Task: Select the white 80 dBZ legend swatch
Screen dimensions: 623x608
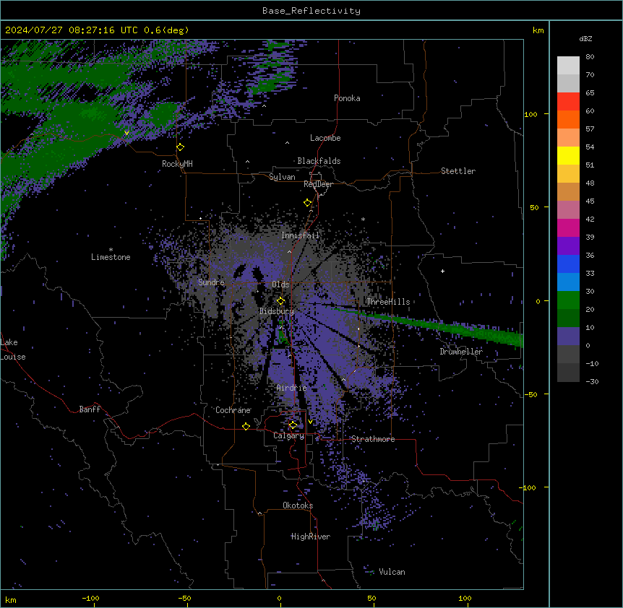Action: pos(568,65)
